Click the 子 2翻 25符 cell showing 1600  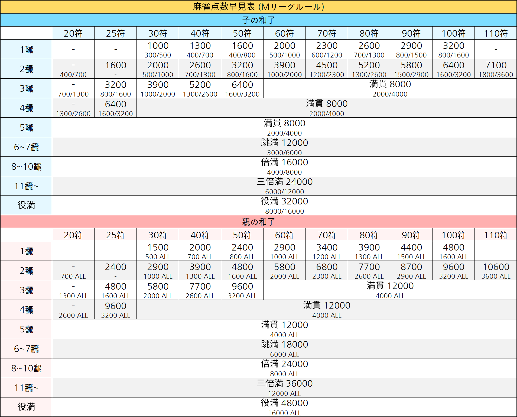coord(115,69)
